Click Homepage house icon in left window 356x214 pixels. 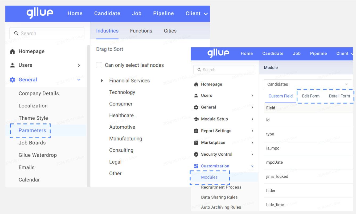click(13, 51)
